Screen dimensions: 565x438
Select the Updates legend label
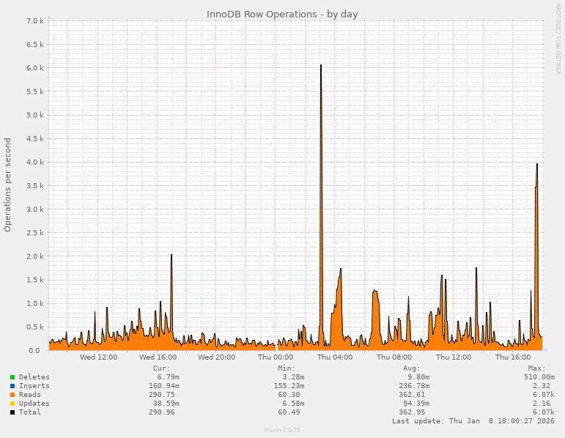click(34, 404)
